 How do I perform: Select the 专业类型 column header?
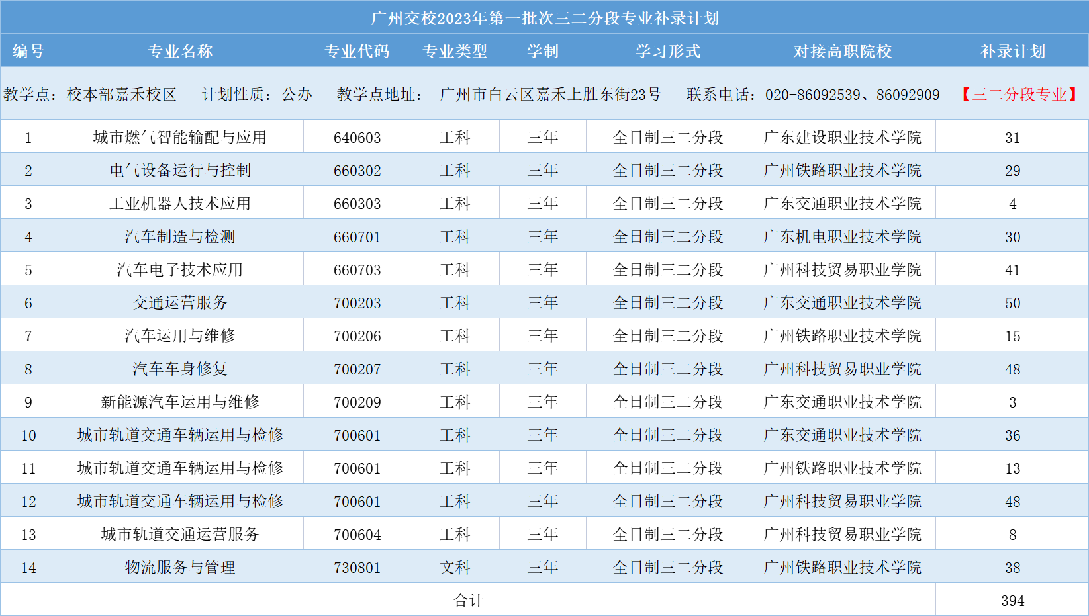[x=455, y=51]
